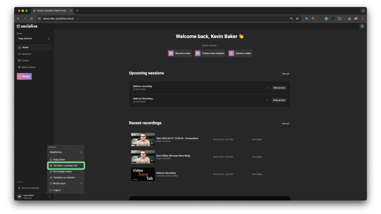Click the address bar URL
Image resolution: width=381 pixels, height=214 pixels.
tap(58, 19)
